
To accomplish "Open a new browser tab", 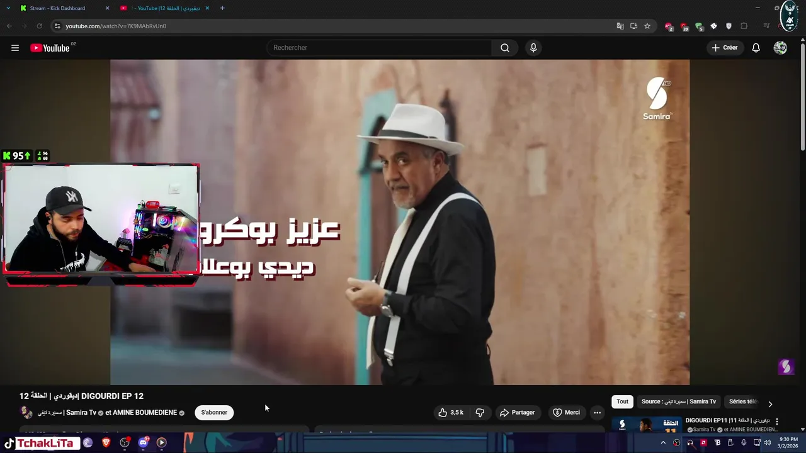I will click(x=222, y=8).
